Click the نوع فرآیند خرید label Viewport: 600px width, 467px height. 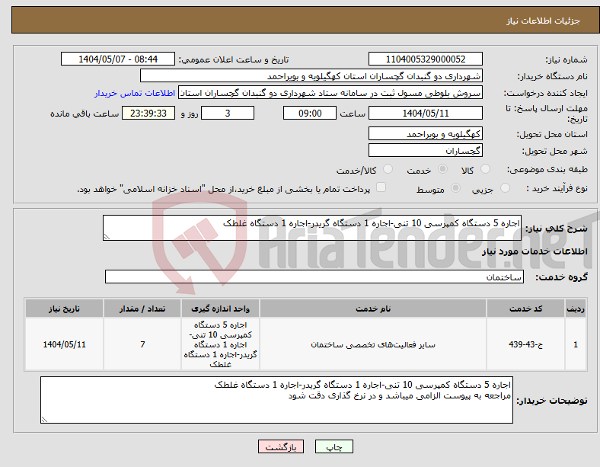pyautogui.click(x=557, y=188)
